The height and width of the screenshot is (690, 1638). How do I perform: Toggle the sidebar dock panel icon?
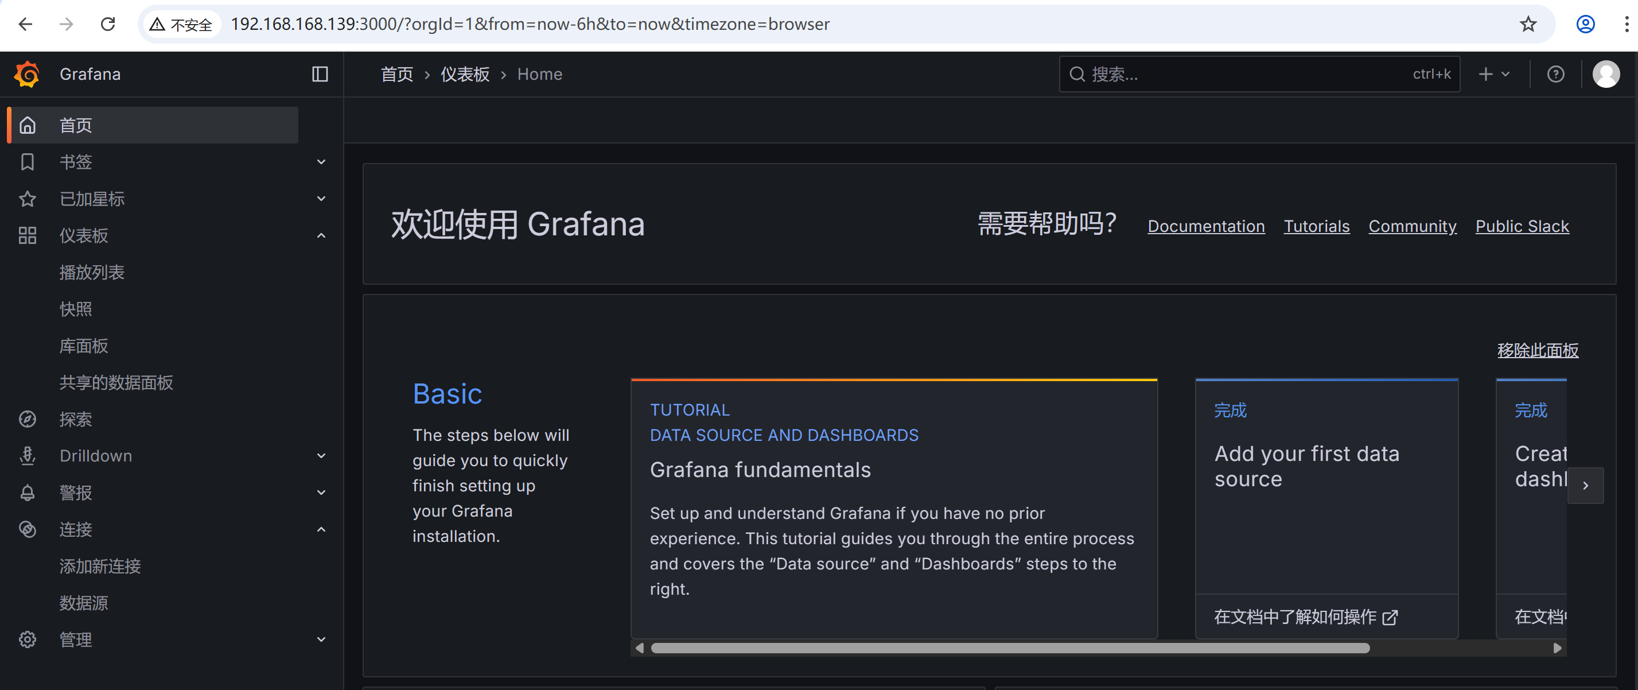click(320, 74)
